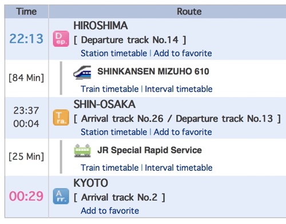This screenshot has width=286, height=224.
Task: Click the pink Dep. departure icon
Action: (61, 39)
